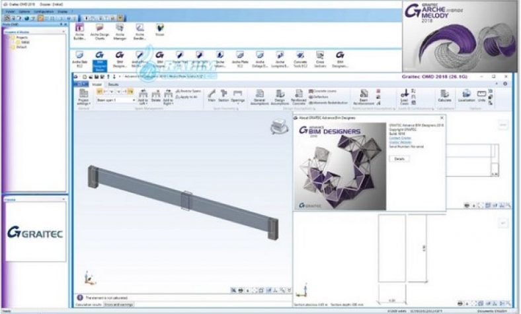Launch the Arche Slab EC2 module
Viewport: 521px width, 314px height.
point(80,59)
